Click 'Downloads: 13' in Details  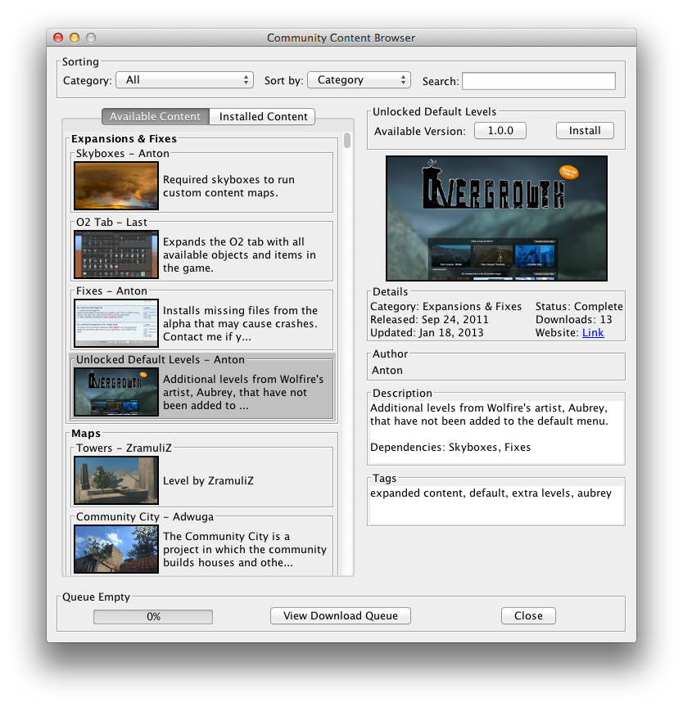(574, 320)
